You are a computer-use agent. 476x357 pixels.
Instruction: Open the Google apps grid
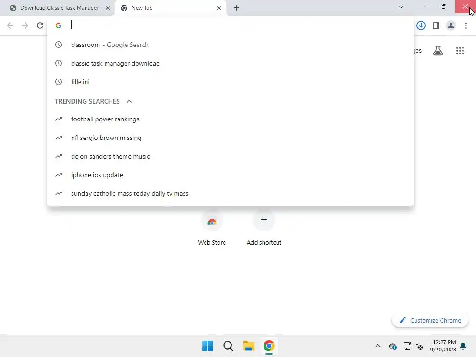[x=460, y=50]
